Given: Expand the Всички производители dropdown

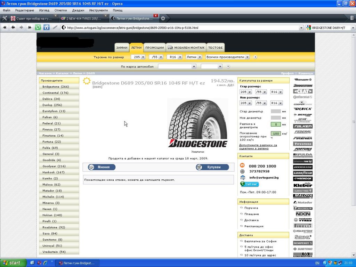Looking at the screenshot, I should click(227, 57).
